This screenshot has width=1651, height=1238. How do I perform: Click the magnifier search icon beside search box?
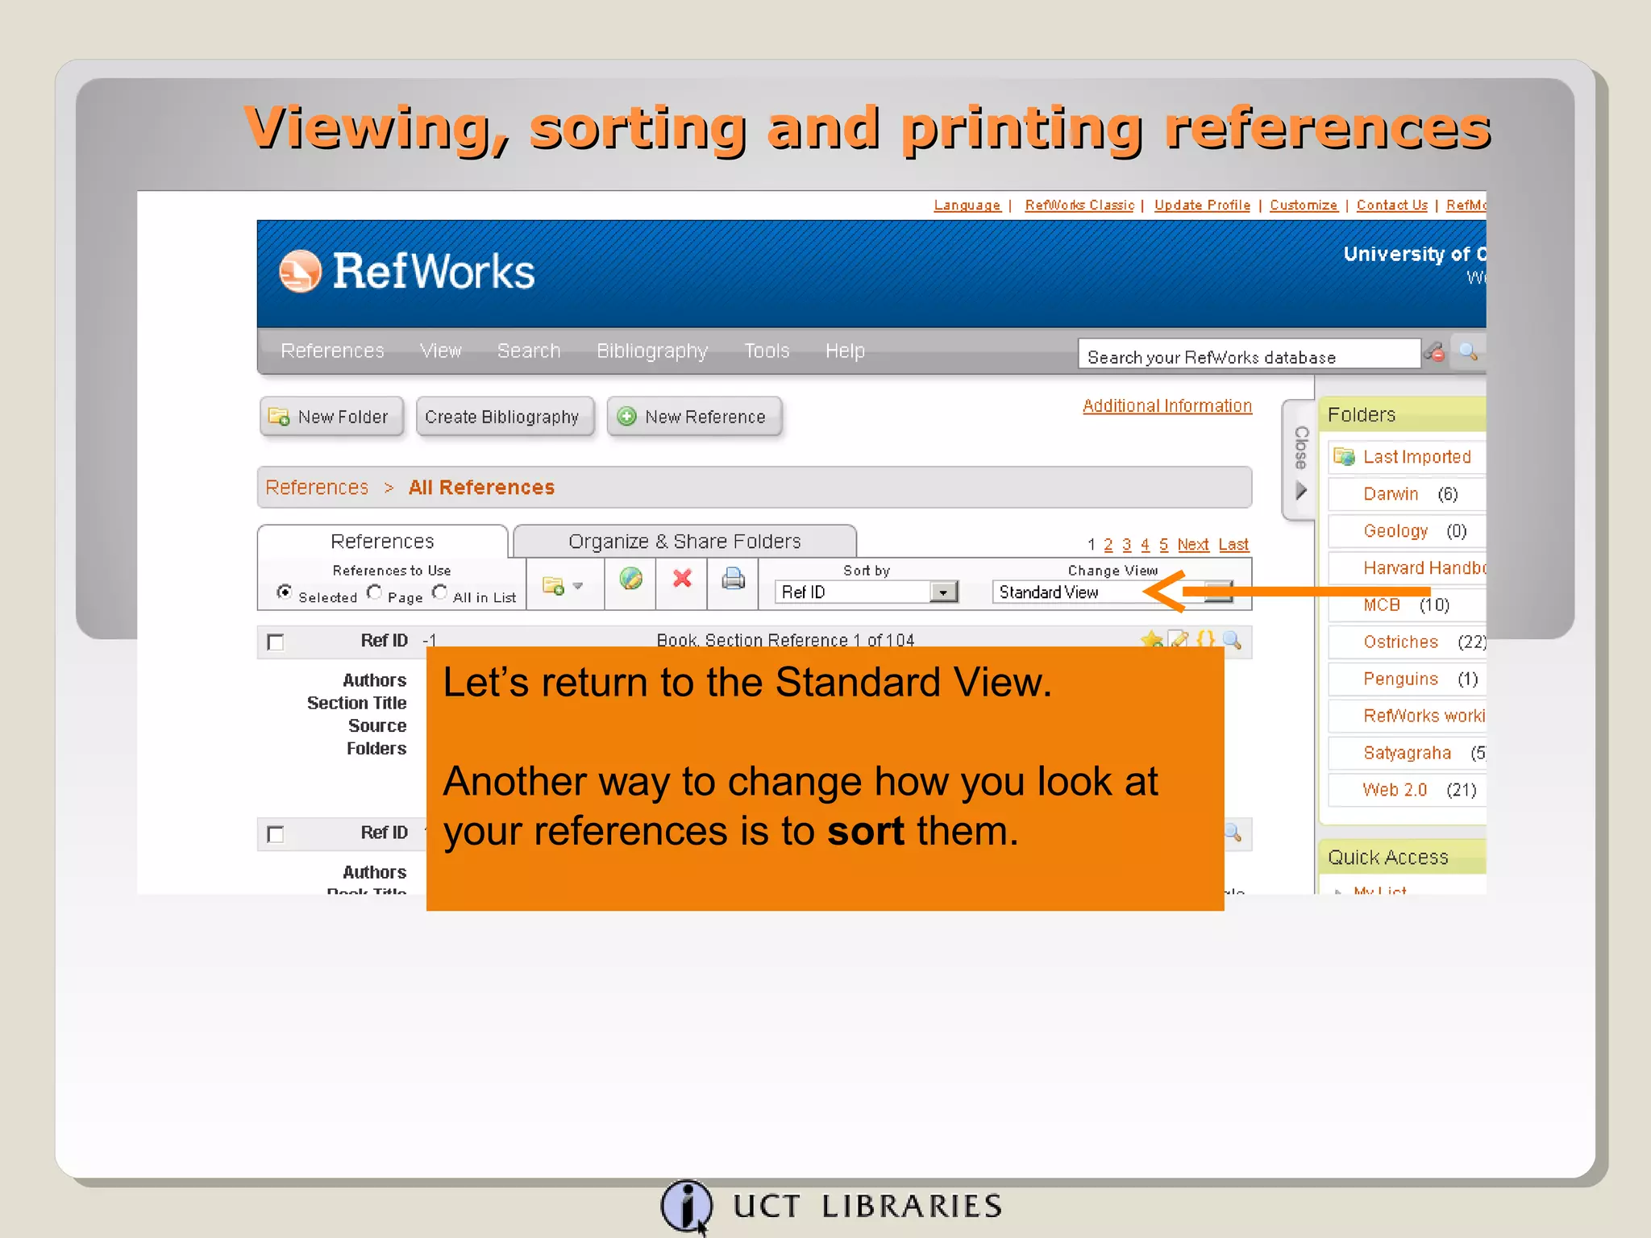tap(1468, 352)
